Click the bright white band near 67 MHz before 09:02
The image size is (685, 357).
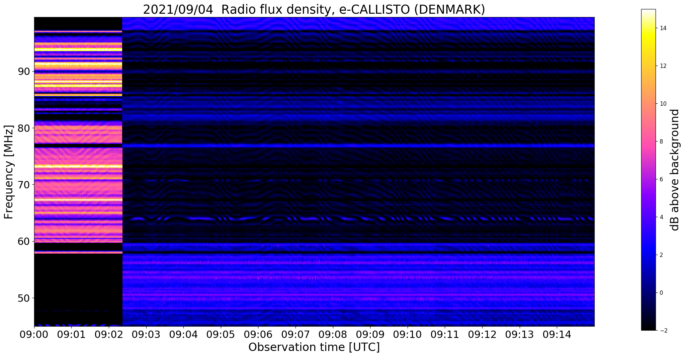point(78,200)
